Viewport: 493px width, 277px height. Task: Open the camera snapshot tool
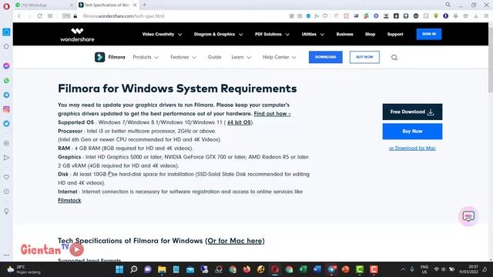pos(300,16)
